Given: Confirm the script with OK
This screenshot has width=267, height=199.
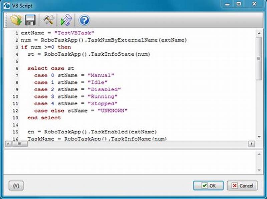Looking at the screenshot, I should 208,186.
